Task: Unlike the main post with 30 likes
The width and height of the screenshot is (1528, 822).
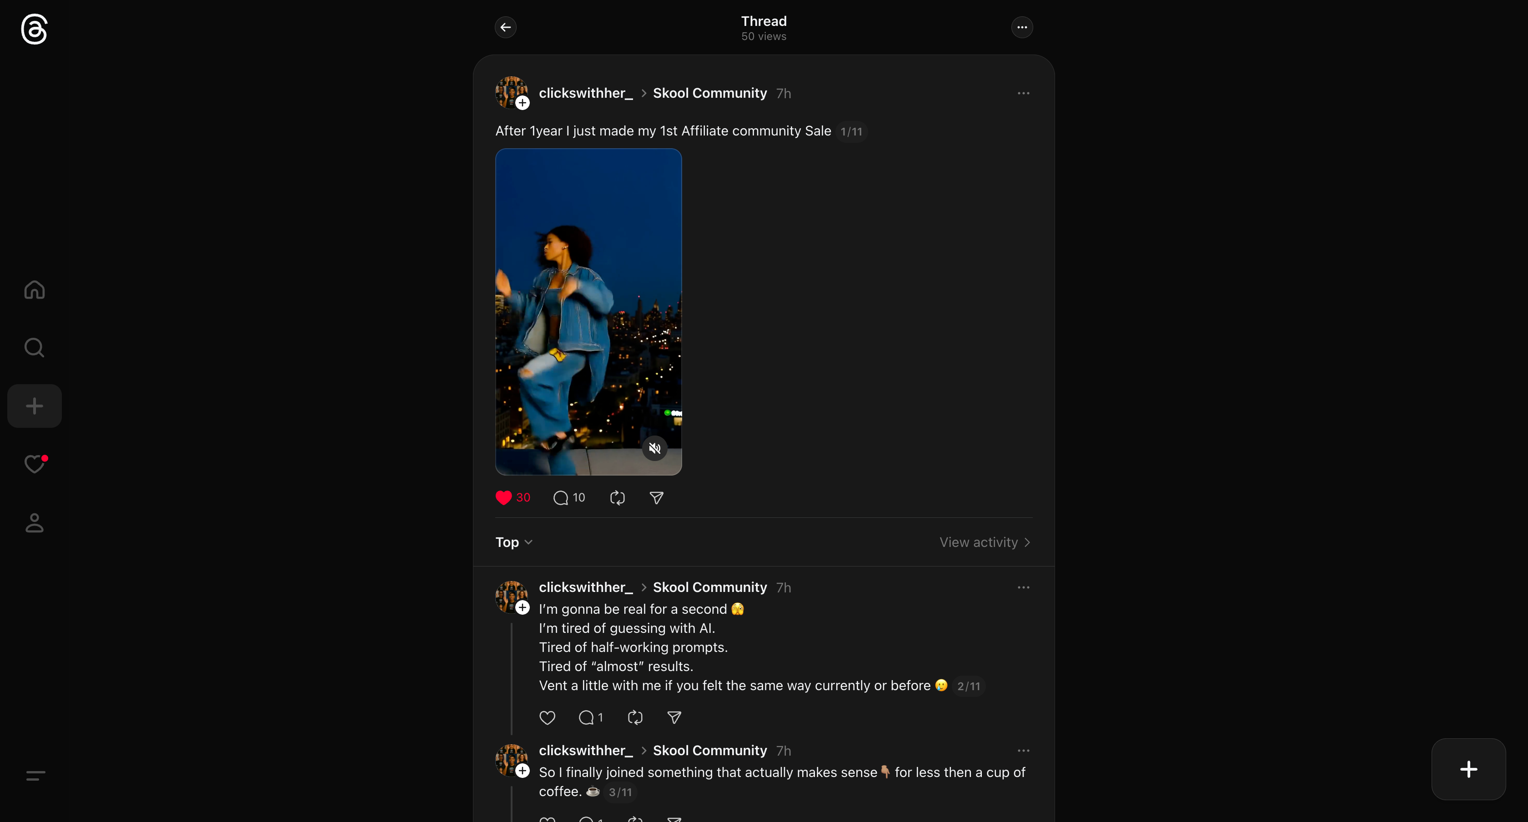Action: coord(503,497)
